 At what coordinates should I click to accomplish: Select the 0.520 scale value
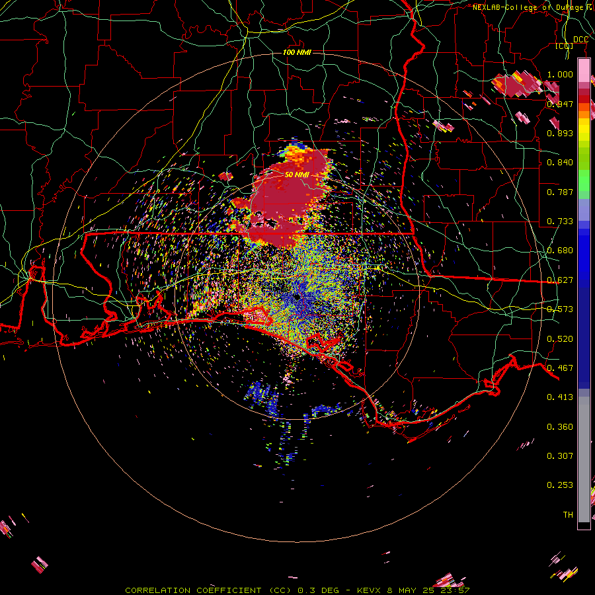(x=560, y=339)
